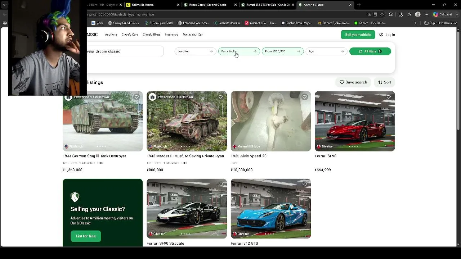Image resolution: width=461 pixels, height=259 pixels.
Task: Open the black Ferrari SF90 Stradale photo
Action: tap(187, 209)
